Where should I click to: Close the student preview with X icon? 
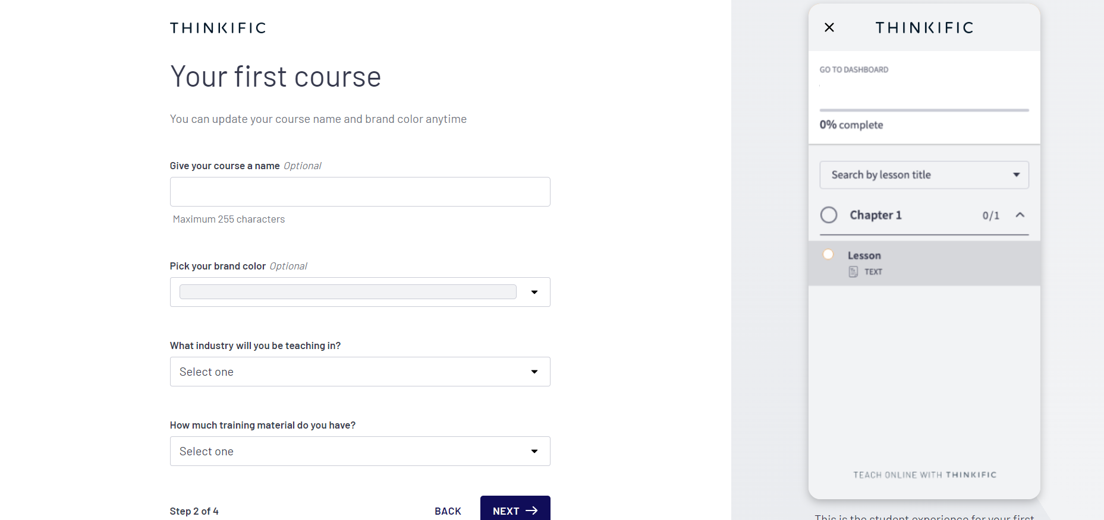(829, 27)
